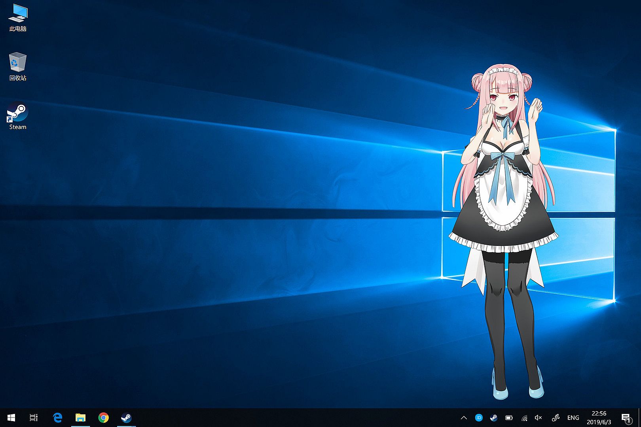Click the blue round tray icon

479,418
